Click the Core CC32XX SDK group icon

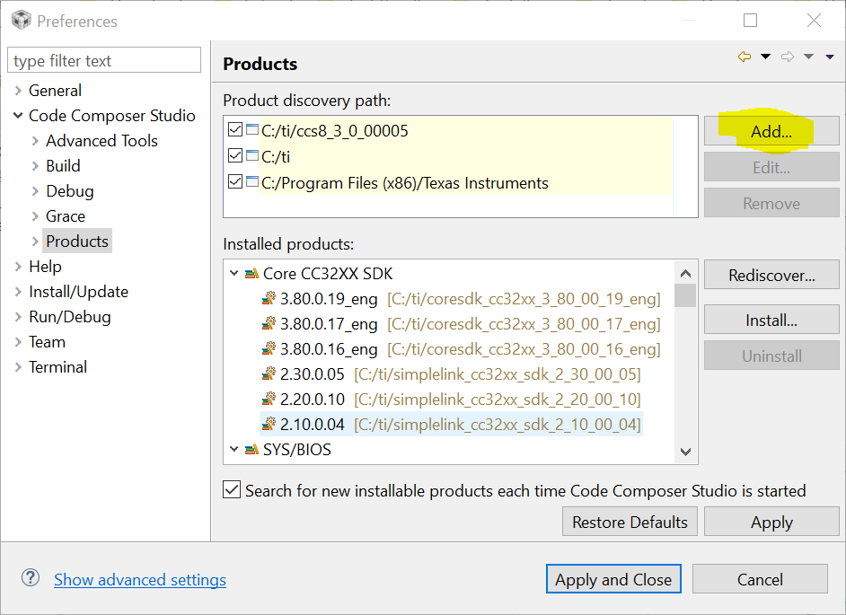pyautogui.click(x=251, y=274)
